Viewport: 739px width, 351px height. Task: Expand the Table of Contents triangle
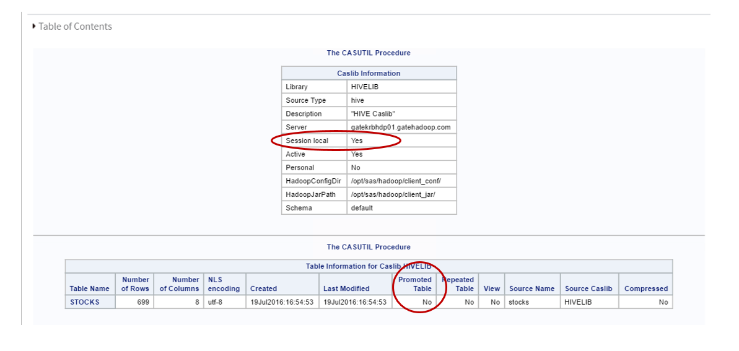34,27
